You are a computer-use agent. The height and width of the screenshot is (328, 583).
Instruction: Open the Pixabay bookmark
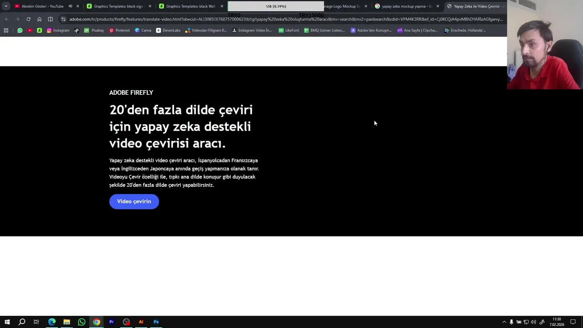[x=94, y=31]
